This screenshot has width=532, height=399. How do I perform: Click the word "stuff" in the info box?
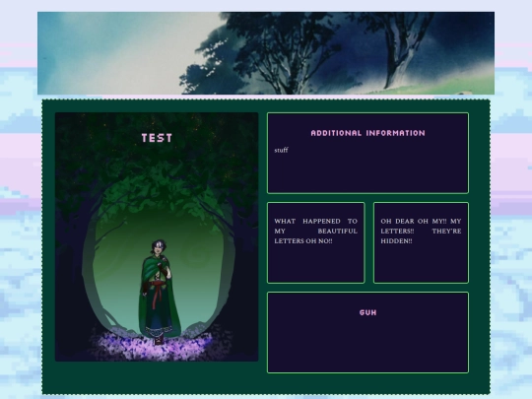(x=281, y=150)
